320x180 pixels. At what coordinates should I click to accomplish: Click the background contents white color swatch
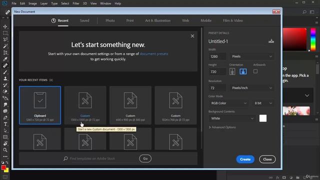tap(263, 118)
